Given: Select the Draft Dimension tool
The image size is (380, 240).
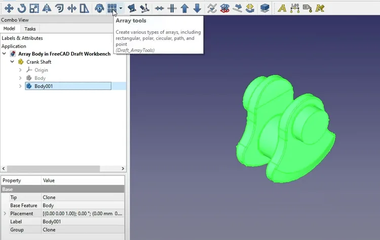Looking at the screenshot, I should 295,8.
